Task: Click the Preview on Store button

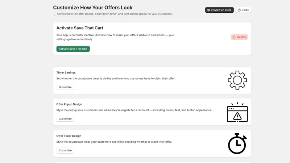Action: [x=219, y=10]
